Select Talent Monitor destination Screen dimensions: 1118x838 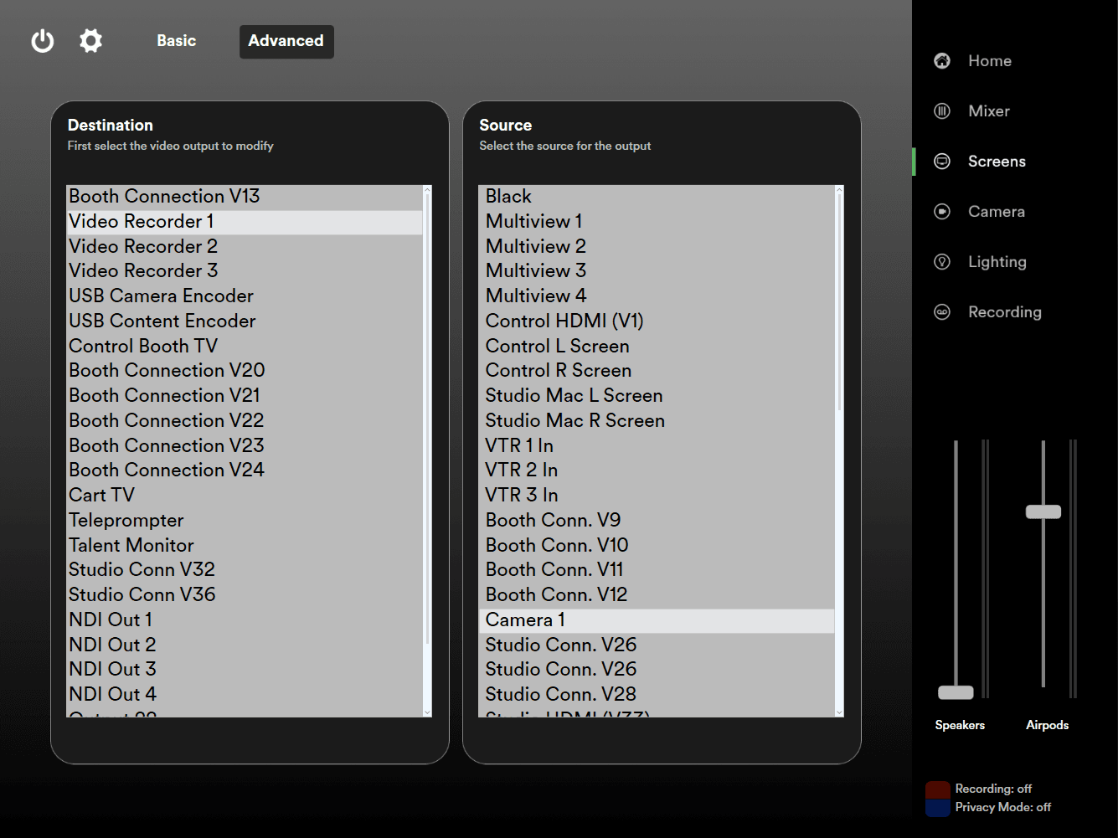[245, 546]
